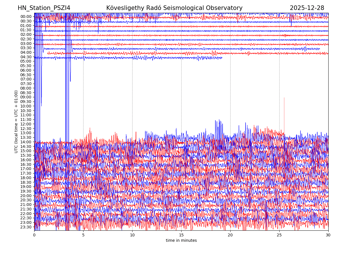Select the 09:00 time row label
This screenshot has width=342, height=256.
(26, 97)
